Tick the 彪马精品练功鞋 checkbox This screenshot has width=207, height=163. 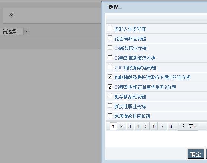tap(110, 96)
